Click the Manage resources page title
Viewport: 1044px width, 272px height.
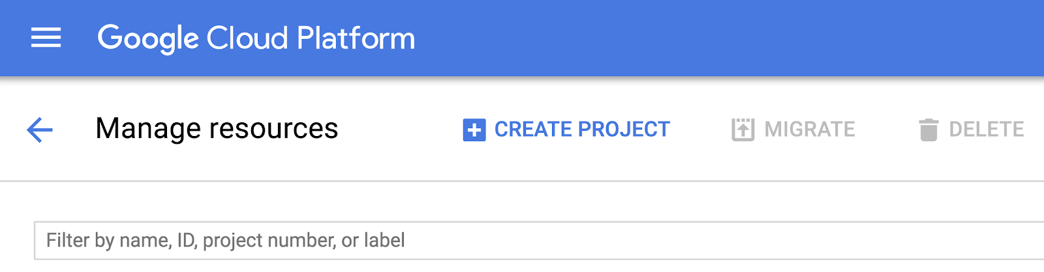217,128
